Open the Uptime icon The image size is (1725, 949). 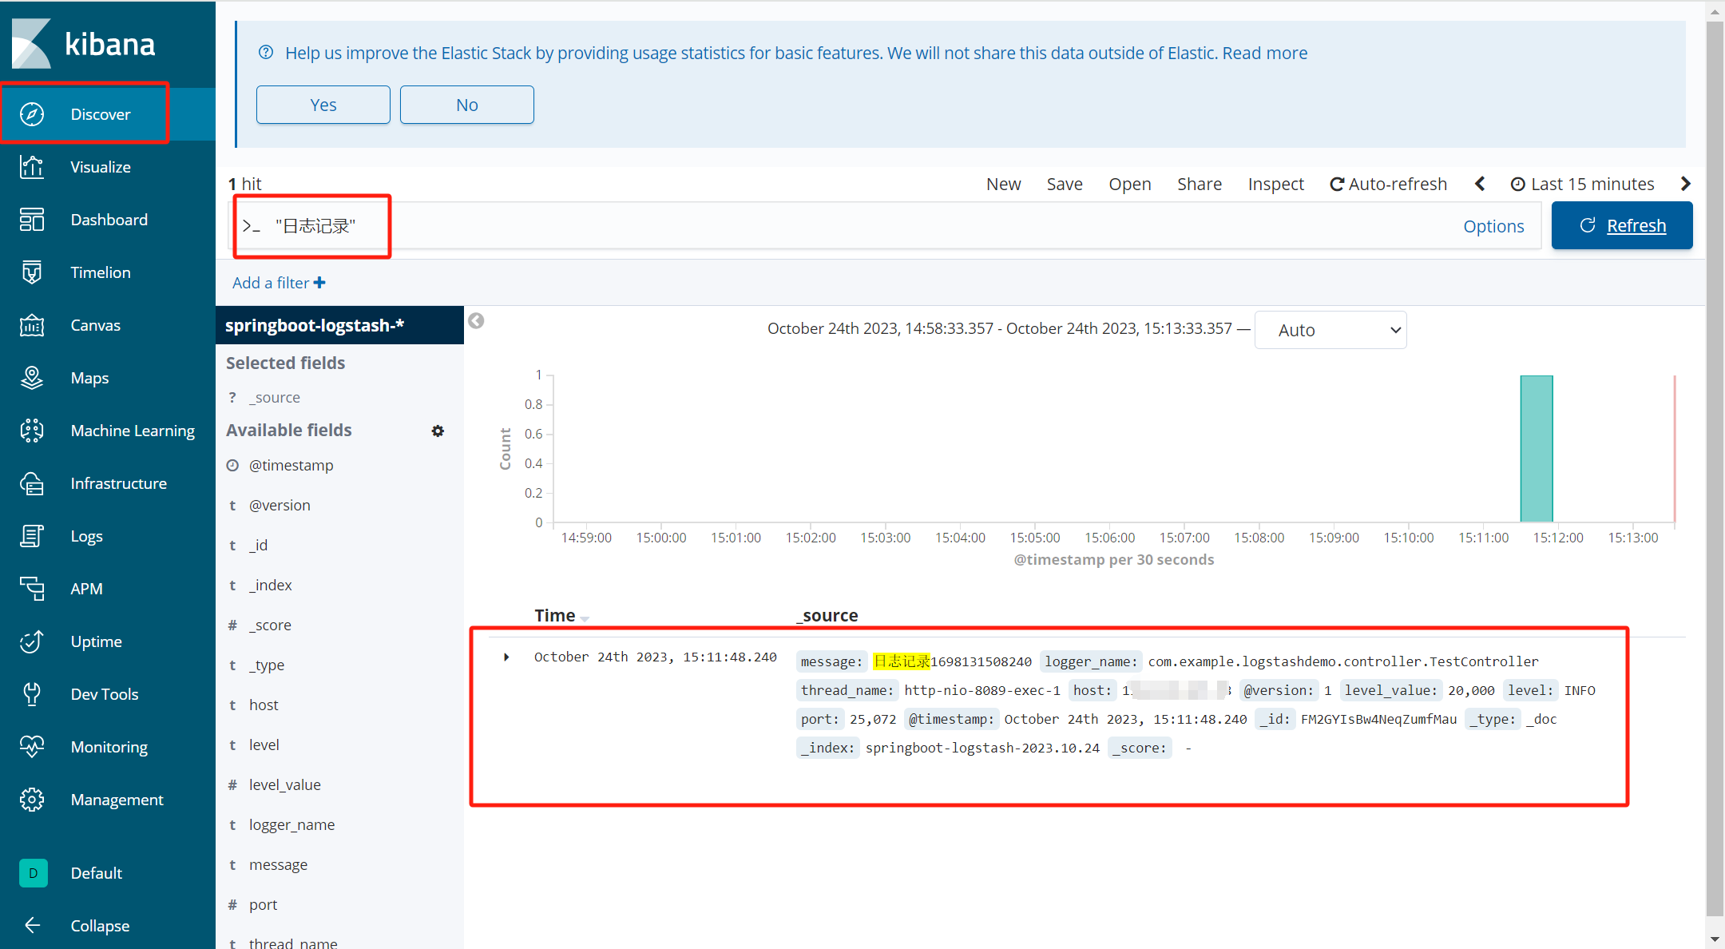click(x=32, y=641)
